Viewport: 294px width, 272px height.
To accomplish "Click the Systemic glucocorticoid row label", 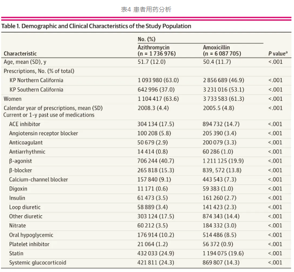I will [38, 262].
